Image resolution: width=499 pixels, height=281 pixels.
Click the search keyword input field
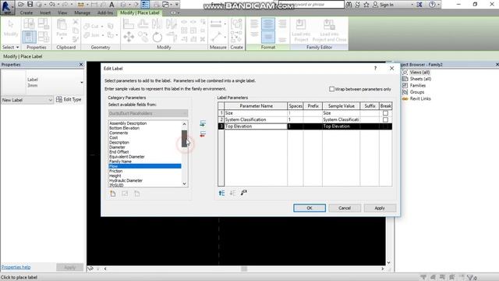(x=311, y=5)
